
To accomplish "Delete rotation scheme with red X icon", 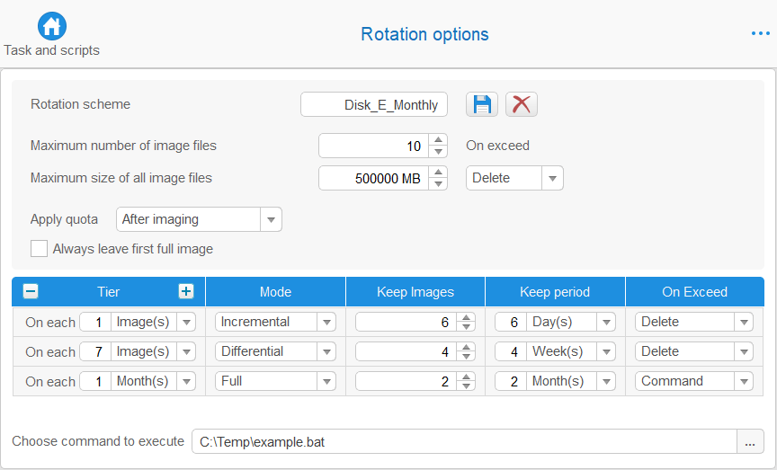I will (x=522, y=104).
